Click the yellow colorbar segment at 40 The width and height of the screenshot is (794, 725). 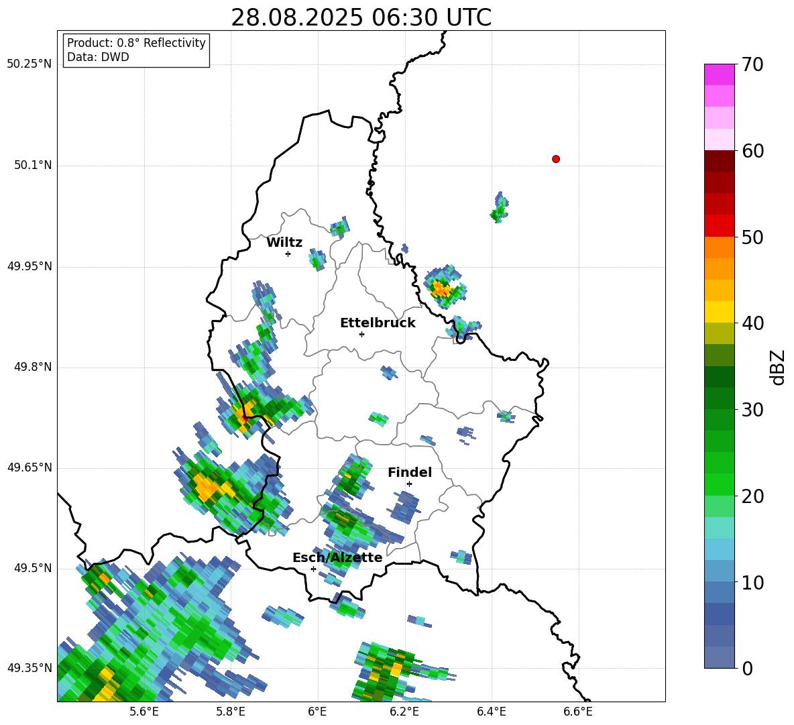click(x=719, y=312)
